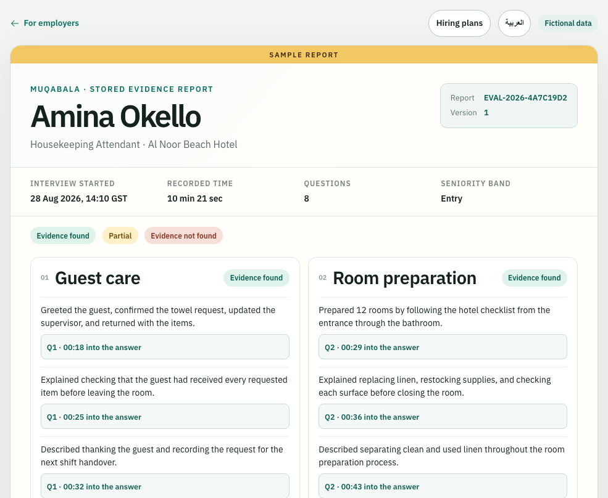Click the Housekeeping Attendant · Al Noor Beach Hotel subtitle
608x498 pixels.
tap(134, 144)
